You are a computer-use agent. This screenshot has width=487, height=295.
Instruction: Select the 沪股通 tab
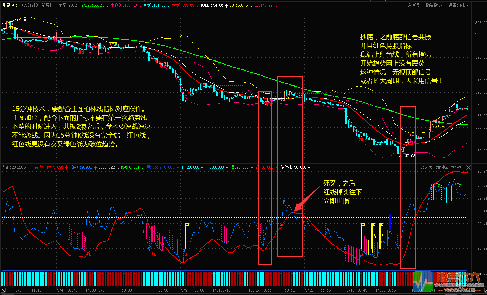413,6
